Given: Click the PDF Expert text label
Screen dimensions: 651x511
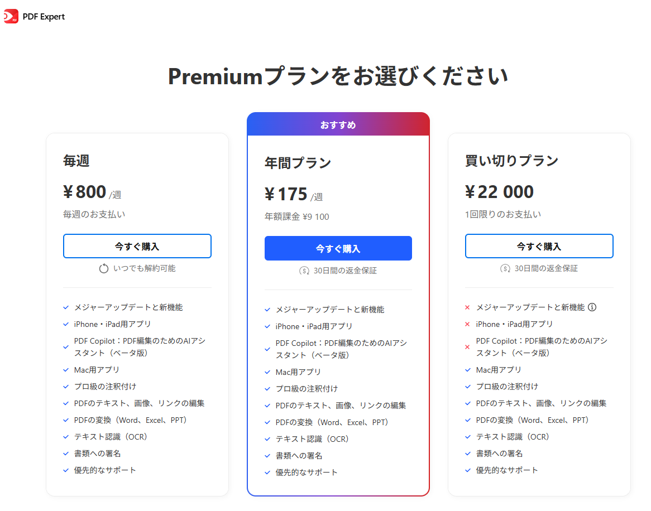Looking at the screenshot, I should pyautogui.click(x=44, y=16).
